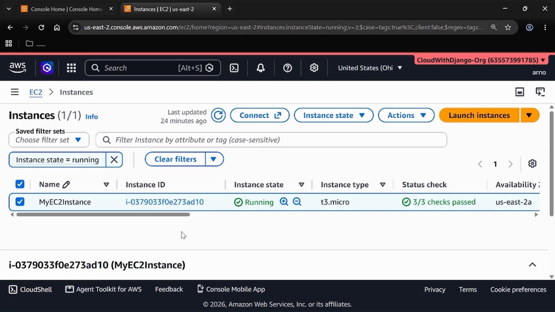
Task: Zoom out filter icon next to Running
Action: pos(297,202)
